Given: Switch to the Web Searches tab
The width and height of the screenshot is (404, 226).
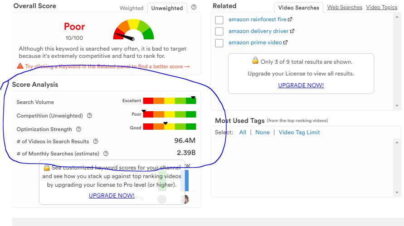Looking at the screenshot, I should (x=345, y=7).
